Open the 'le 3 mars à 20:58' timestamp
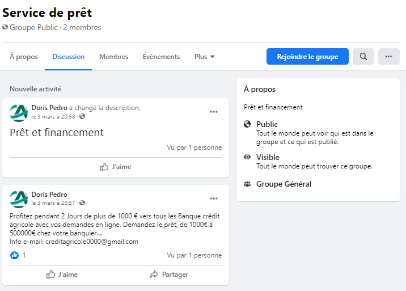The image size is (406, 291). (x=54, y=116)
